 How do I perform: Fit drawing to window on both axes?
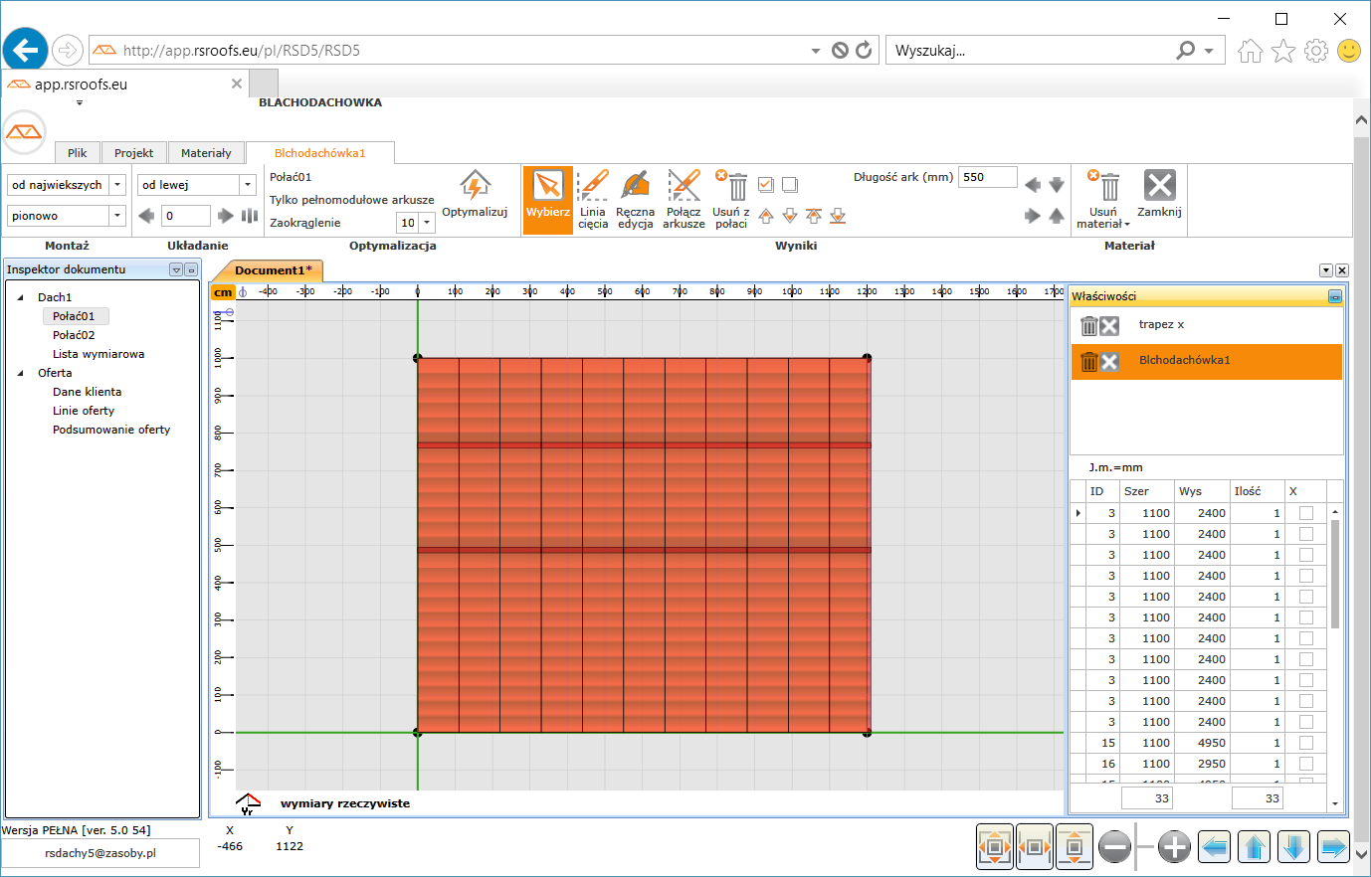coord(995,847)
